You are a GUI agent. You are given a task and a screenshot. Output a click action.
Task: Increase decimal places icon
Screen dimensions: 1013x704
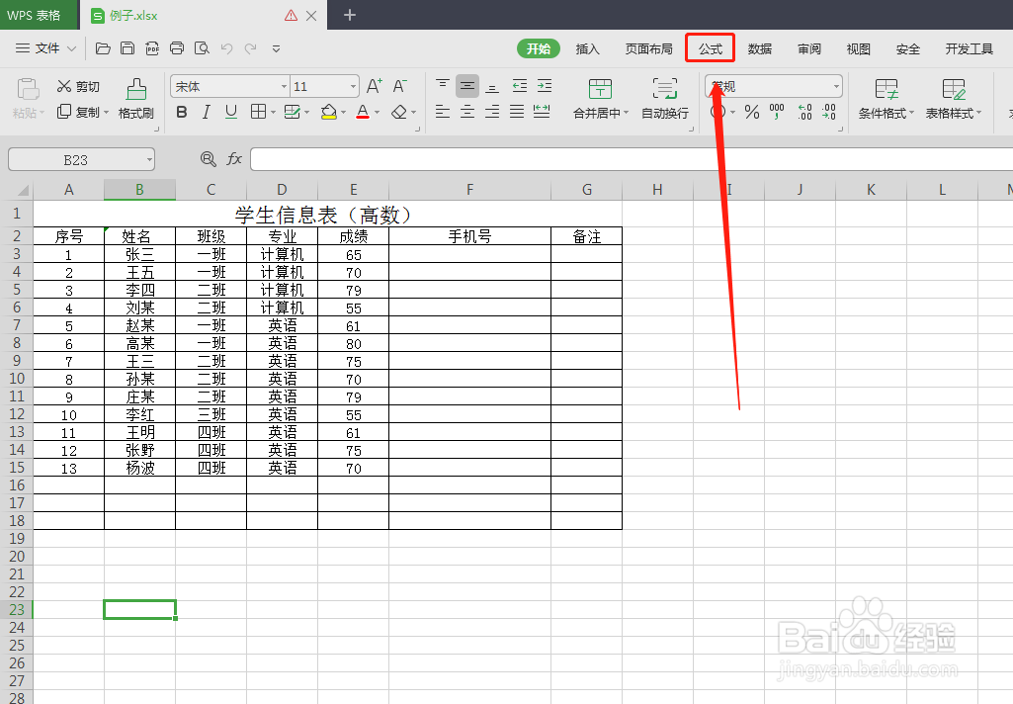coord(804,113)
